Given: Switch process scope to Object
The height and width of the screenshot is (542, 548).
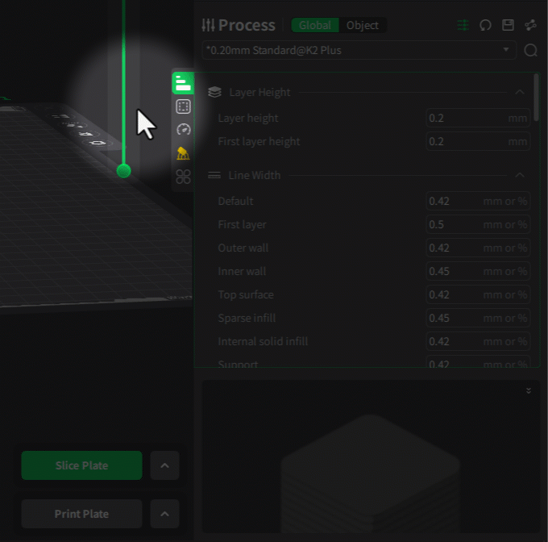Looking at the screenshot, I should pyautogui.click(x=363, y=25).
